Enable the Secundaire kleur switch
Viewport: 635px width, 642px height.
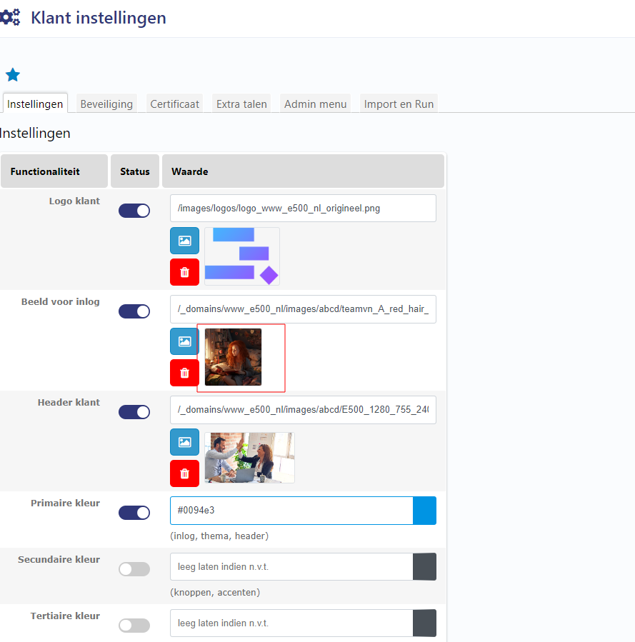[x=134, y=569]
